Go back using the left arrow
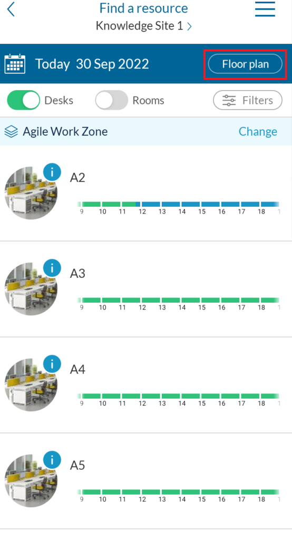 click(x=11, y=9)
